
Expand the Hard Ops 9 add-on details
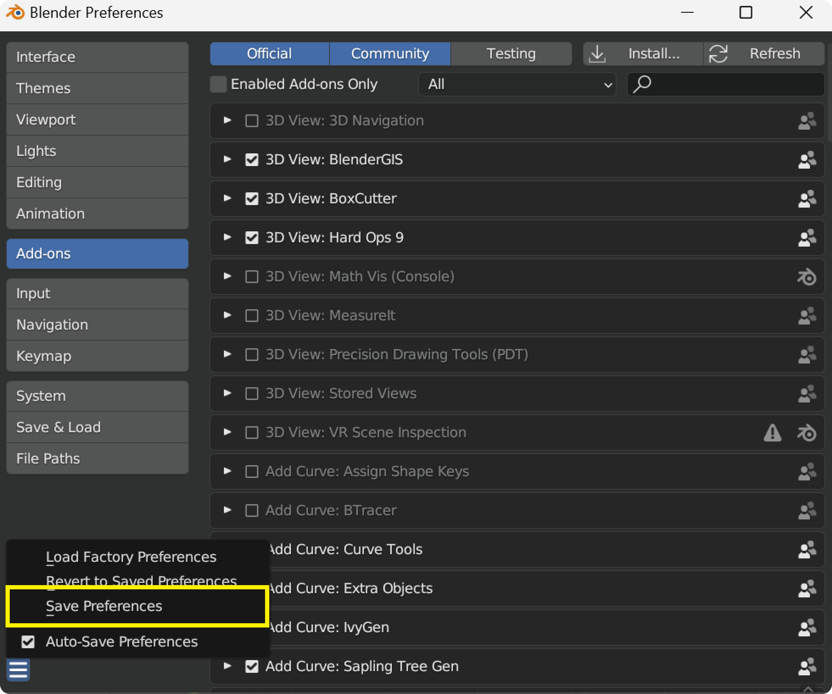tap(227, 237)
